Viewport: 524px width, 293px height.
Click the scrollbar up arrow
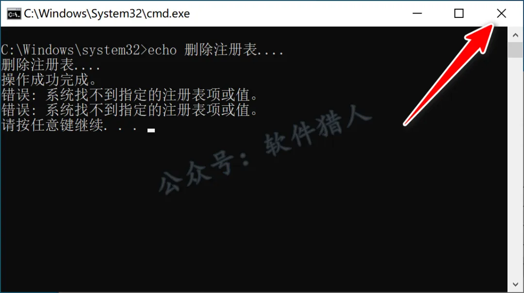[515, 35]
